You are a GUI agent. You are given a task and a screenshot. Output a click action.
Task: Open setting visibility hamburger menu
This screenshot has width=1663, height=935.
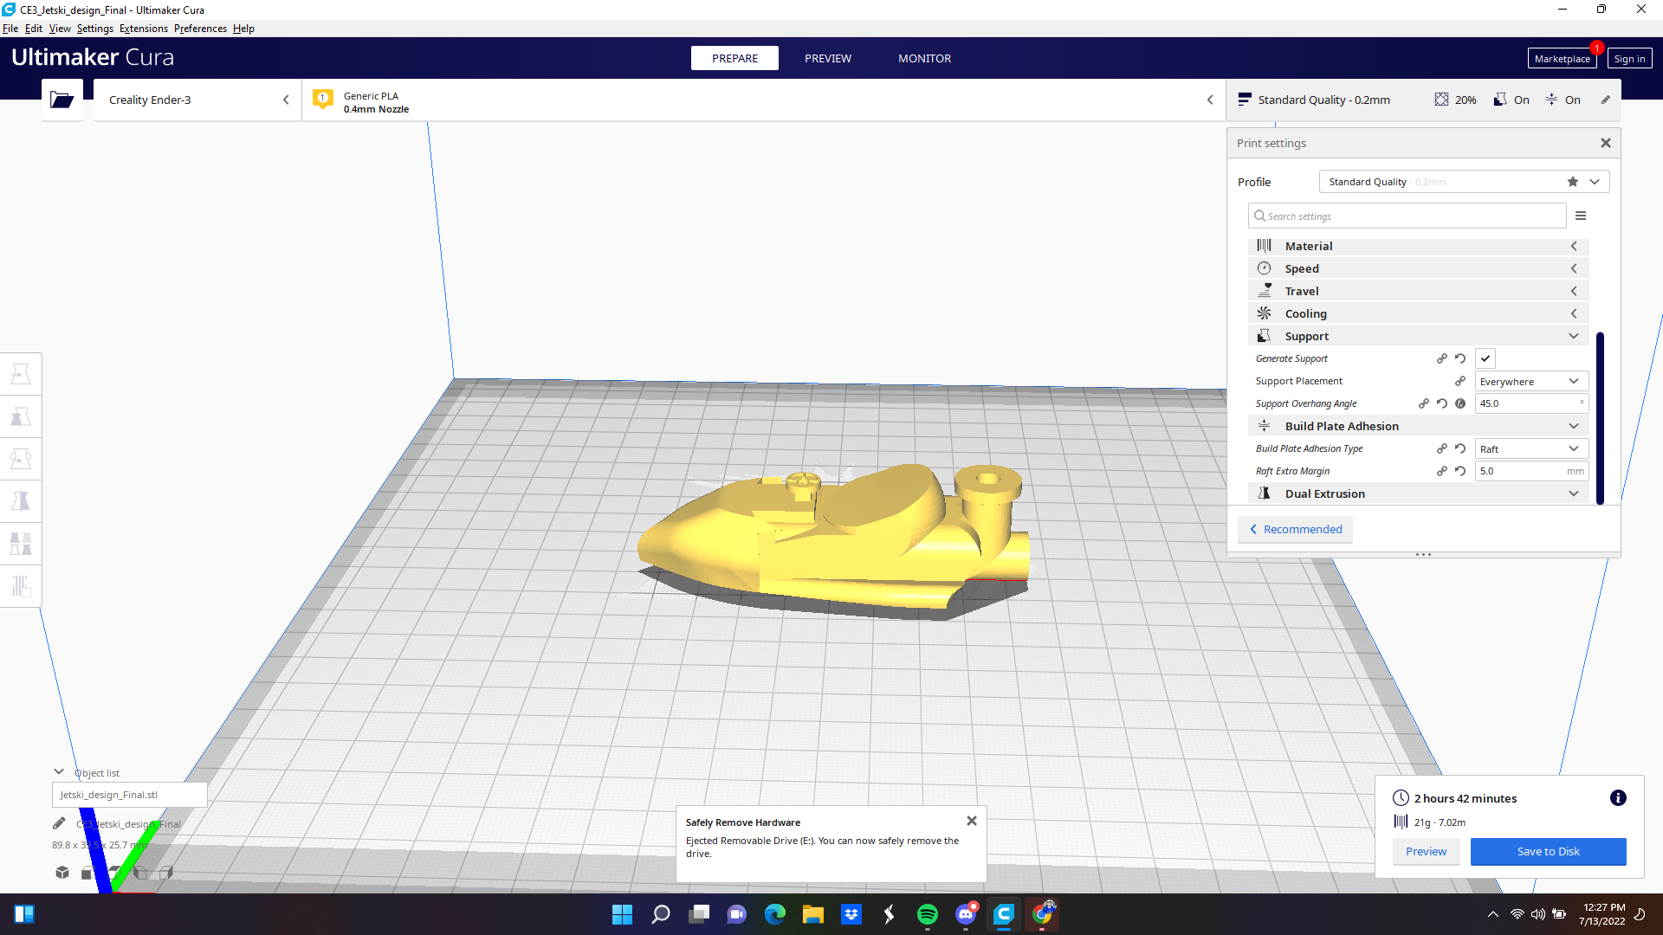click(x=1581, y=216)
